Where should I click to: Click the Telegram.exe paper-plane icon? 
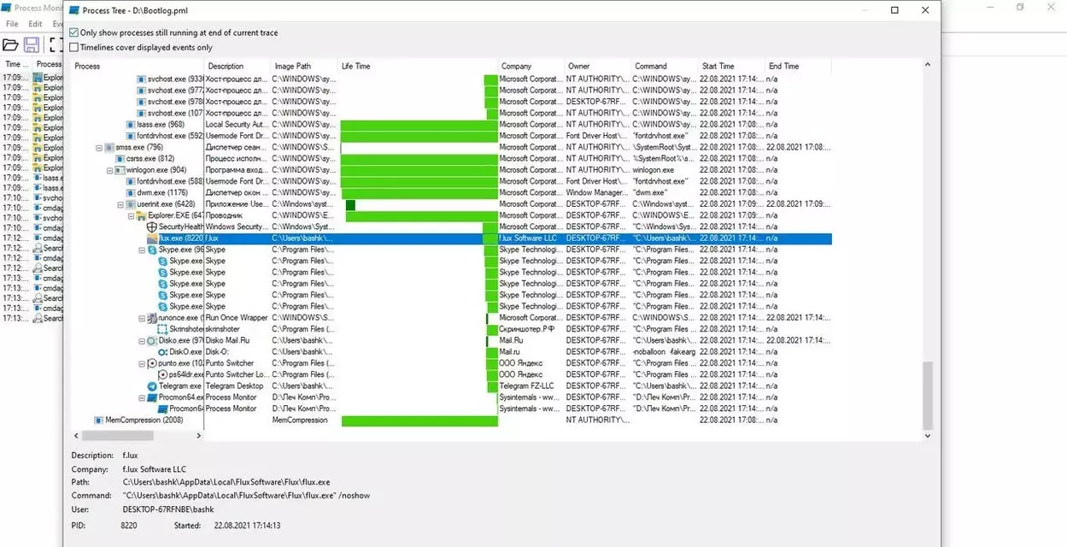[152, 385]
